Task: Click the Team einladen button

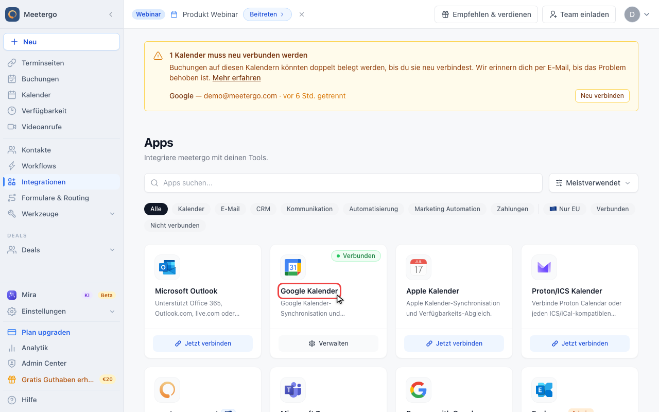Action: pos(579,14)
